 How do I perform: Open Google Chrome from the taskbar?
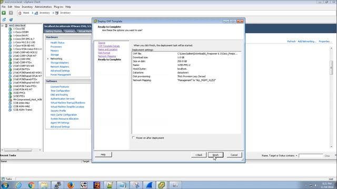pos(32,185)
